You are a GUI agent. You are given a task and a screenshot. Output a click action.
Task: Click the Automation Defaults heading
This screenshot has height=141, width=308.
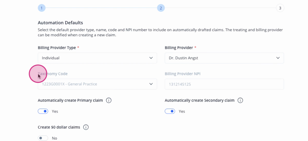pos(60,23)
